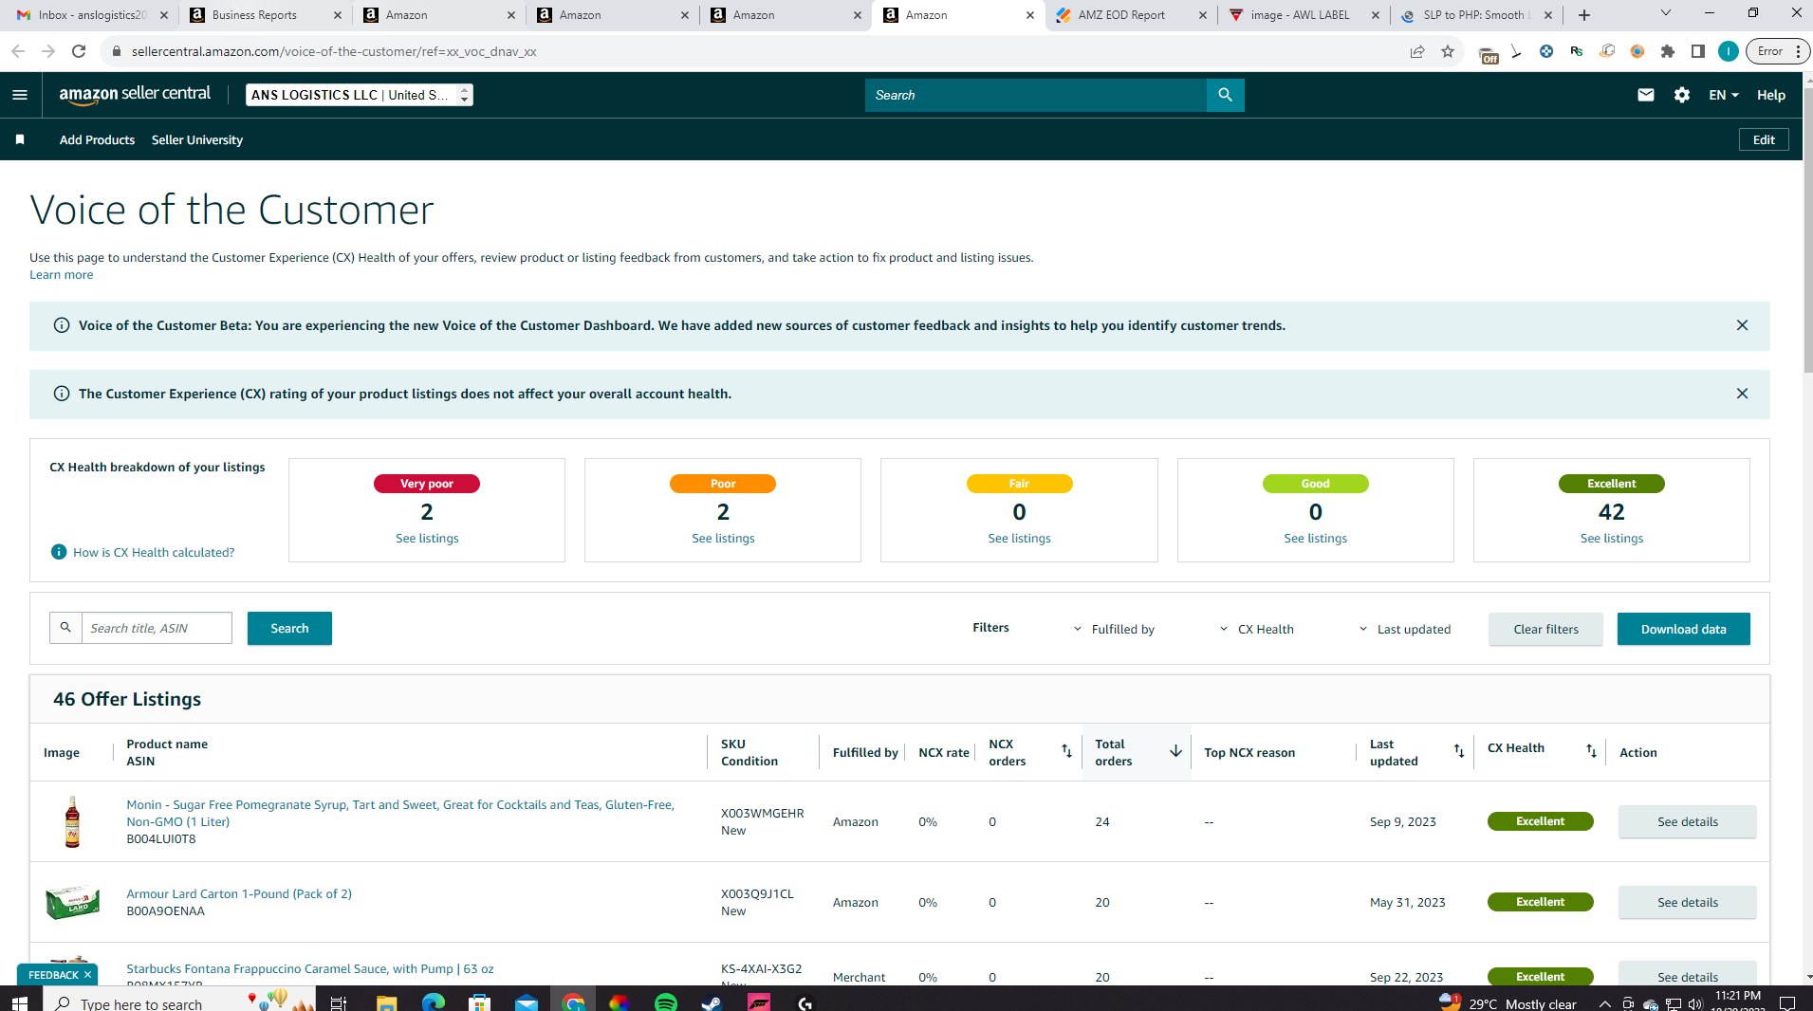This screenshot has width=1813, height=1011.
Task: Open File Explorer from the taskbar
Action: tap(387, 1002)
